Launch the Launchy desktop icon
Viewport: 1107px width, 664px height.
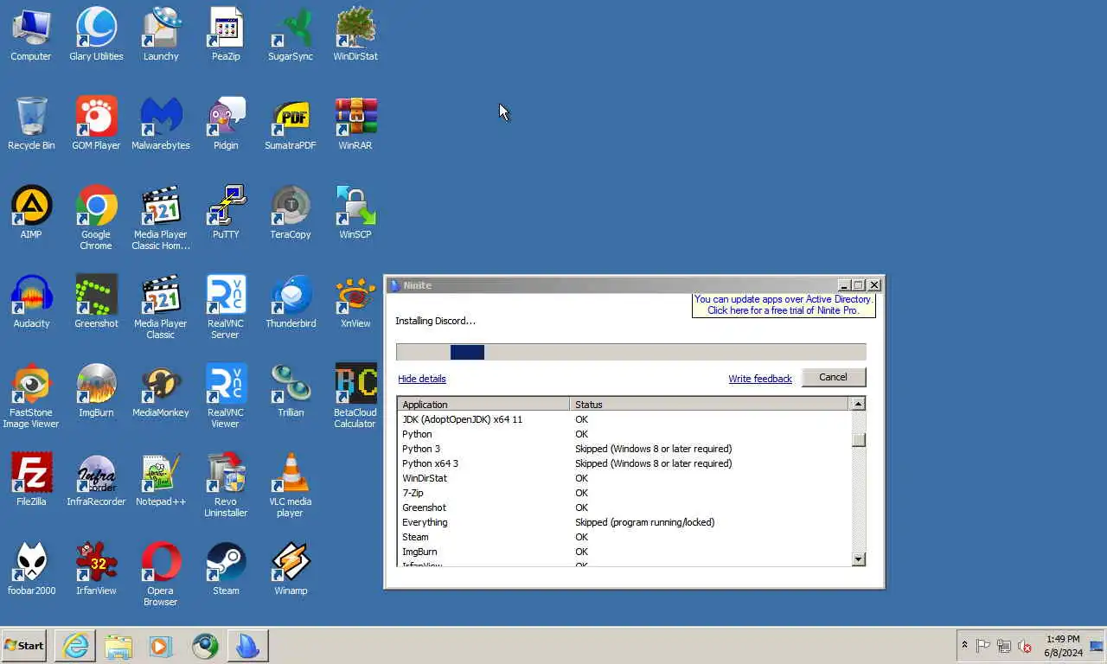(x=161, y=35)
